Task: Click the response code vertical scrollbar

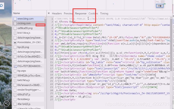Action: (x=171, y=45)
